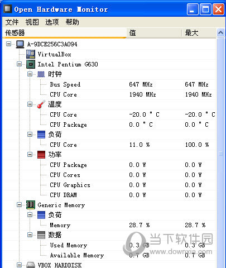This screenshot has width=226, height=268.
Task: Click the Generic Memory RAM chip icon
Action: click(x=31, y=205)
